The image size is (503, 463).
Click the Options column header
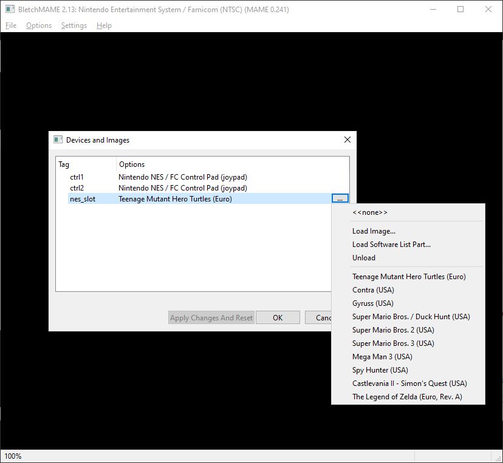tap(233, 164)
